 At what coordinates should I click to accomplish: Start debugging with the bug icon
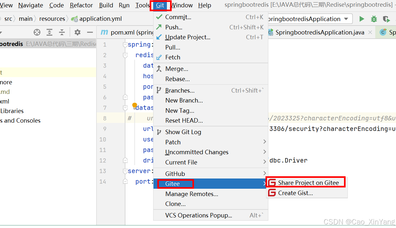[x=374, y=19]
